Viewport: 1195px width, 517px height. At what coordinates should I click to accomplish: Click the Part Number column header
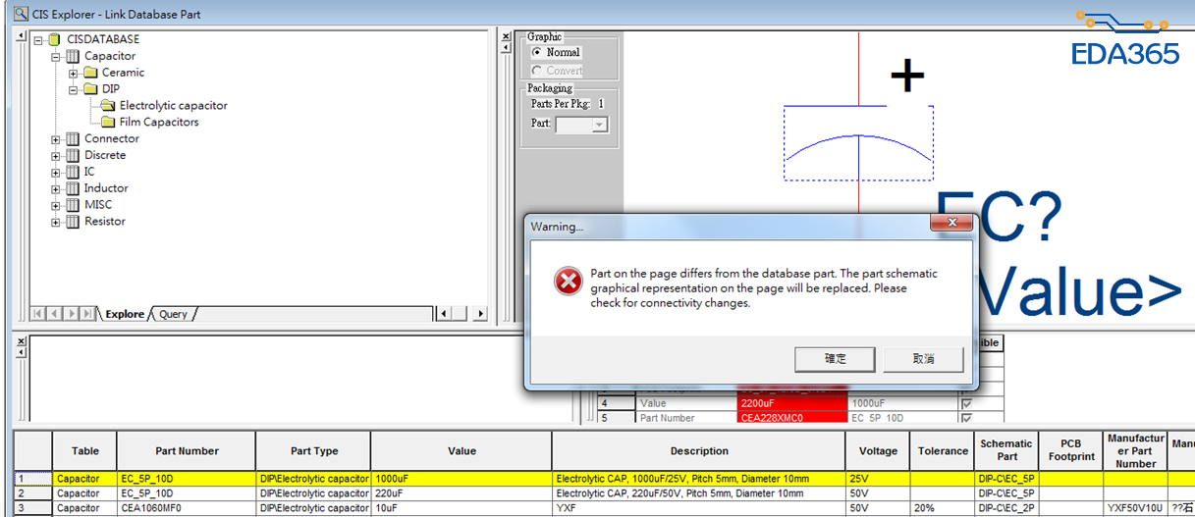point(187,451)
